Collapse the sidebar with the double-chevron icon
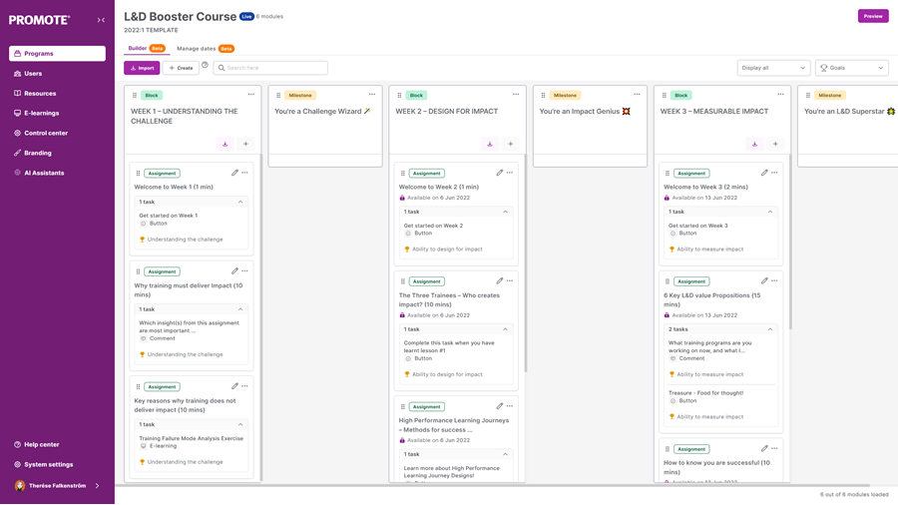Screen dimensions: 898x505 coord(101,20)
